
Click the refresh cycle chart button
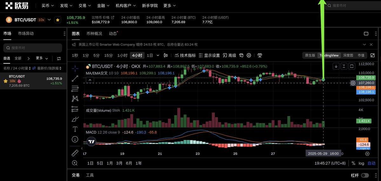[x=351, y=66]
